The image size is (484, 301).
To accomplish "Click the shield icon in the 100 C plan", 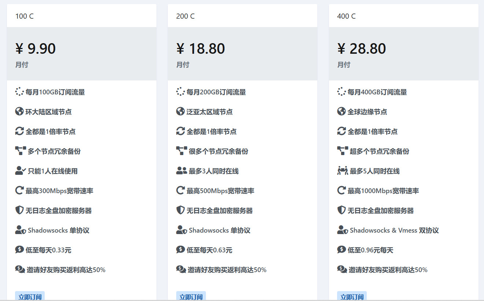I will point(19,210).
